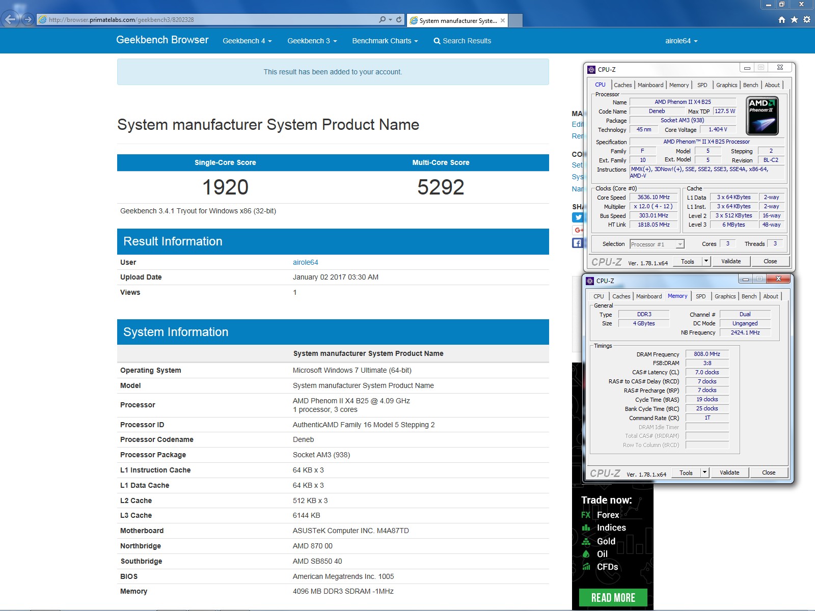Click the multi-core score 5292
The image size is (815, 611).
[441, 187]
